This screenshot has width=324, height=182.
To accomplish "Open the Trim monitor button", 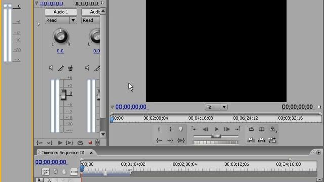I will (272, 140).
